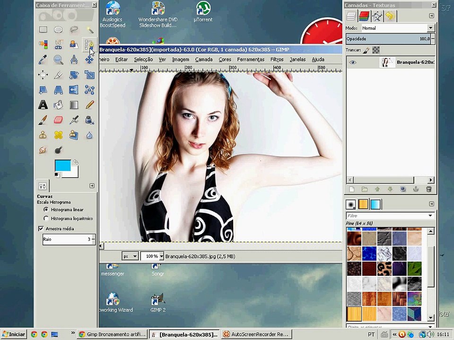Viewport: 454px width, 340px height.
Task: Select the Color Picker eyedropper tool
Action: [43, 59]
